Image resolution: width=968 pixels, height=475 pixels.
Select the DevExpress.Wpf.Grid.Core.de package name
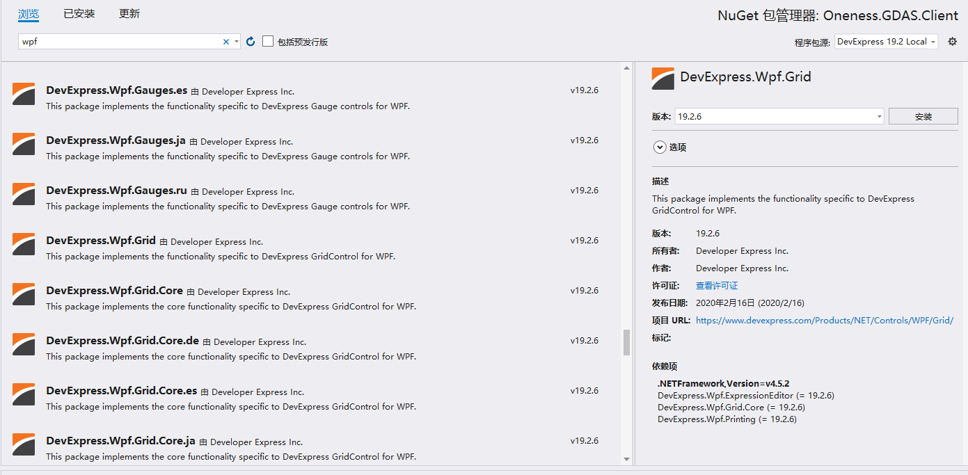122,341
